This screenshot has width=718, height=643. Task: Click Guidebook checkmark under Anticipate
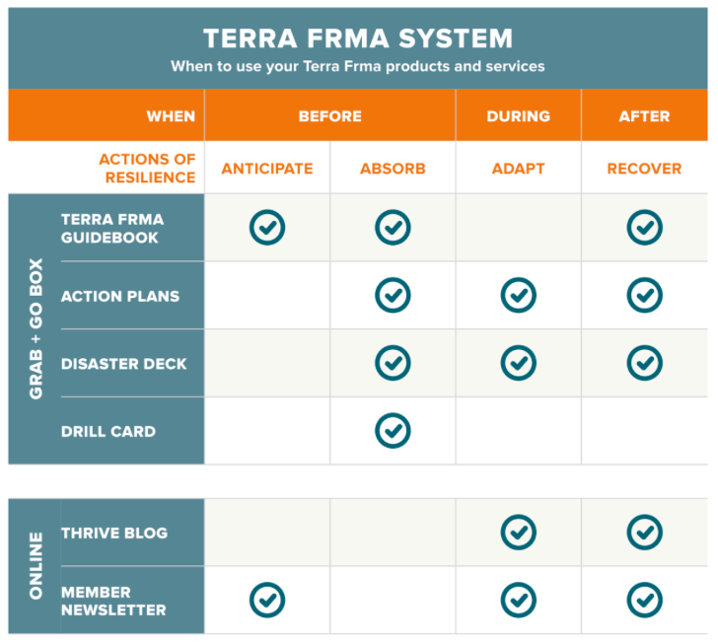click(267, 228)
